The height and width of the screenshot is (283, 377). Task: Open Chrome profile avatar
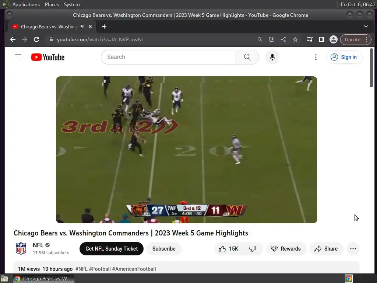tap(333, 39)
